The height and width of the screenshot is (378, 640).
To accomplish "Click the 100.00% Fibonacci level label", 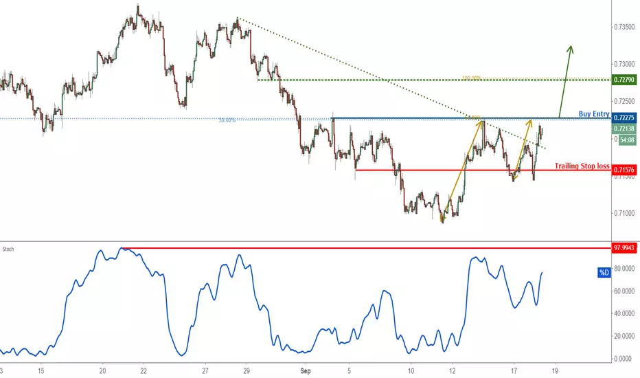I will 472,78.
